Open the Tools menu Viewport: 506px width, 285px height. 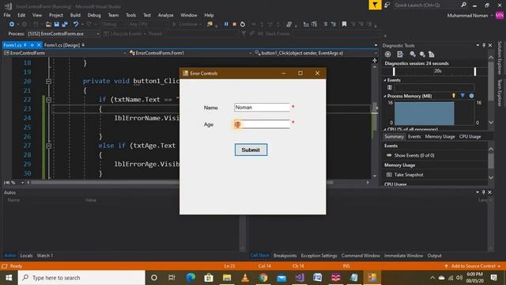130,15
